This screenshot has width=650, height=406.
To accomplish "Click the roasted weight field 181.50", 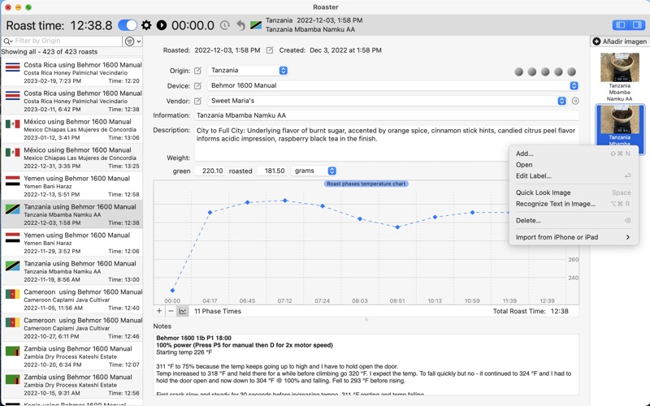I will coord(272,171).
